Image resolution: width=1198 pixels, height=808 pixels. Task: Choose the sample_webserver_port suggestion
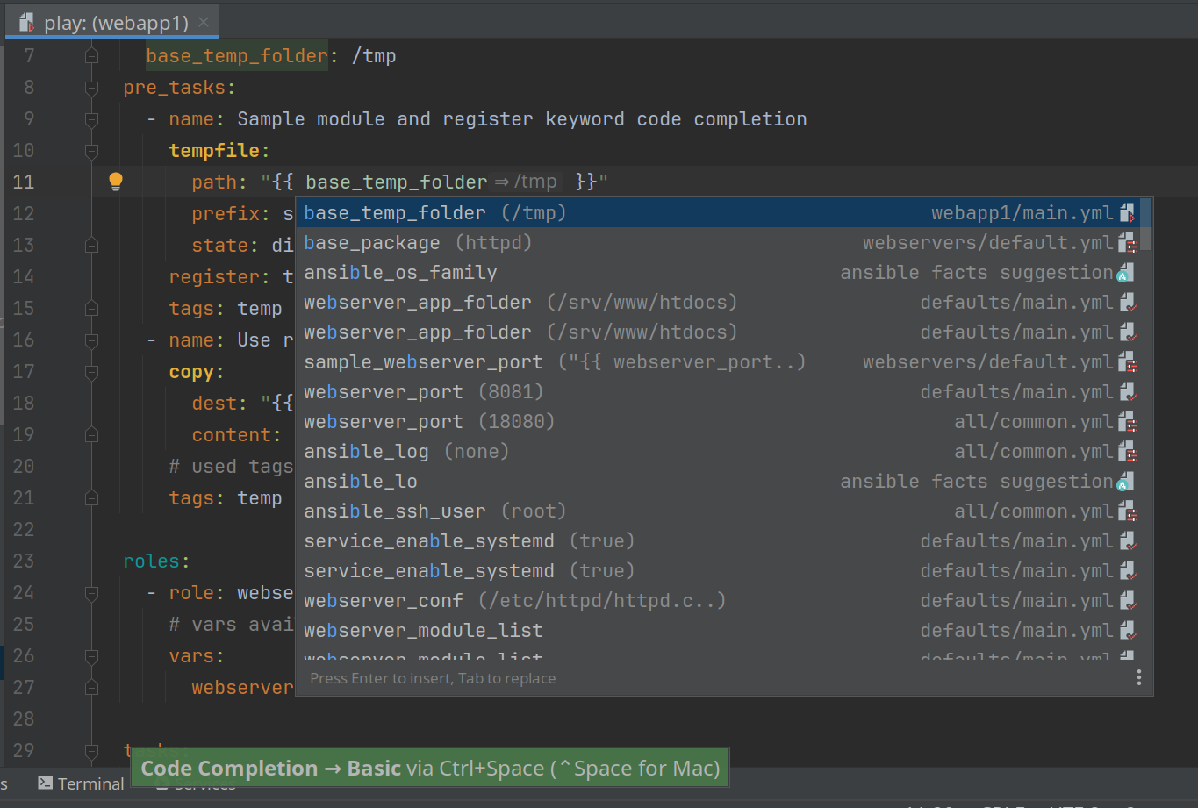(719, 361)
